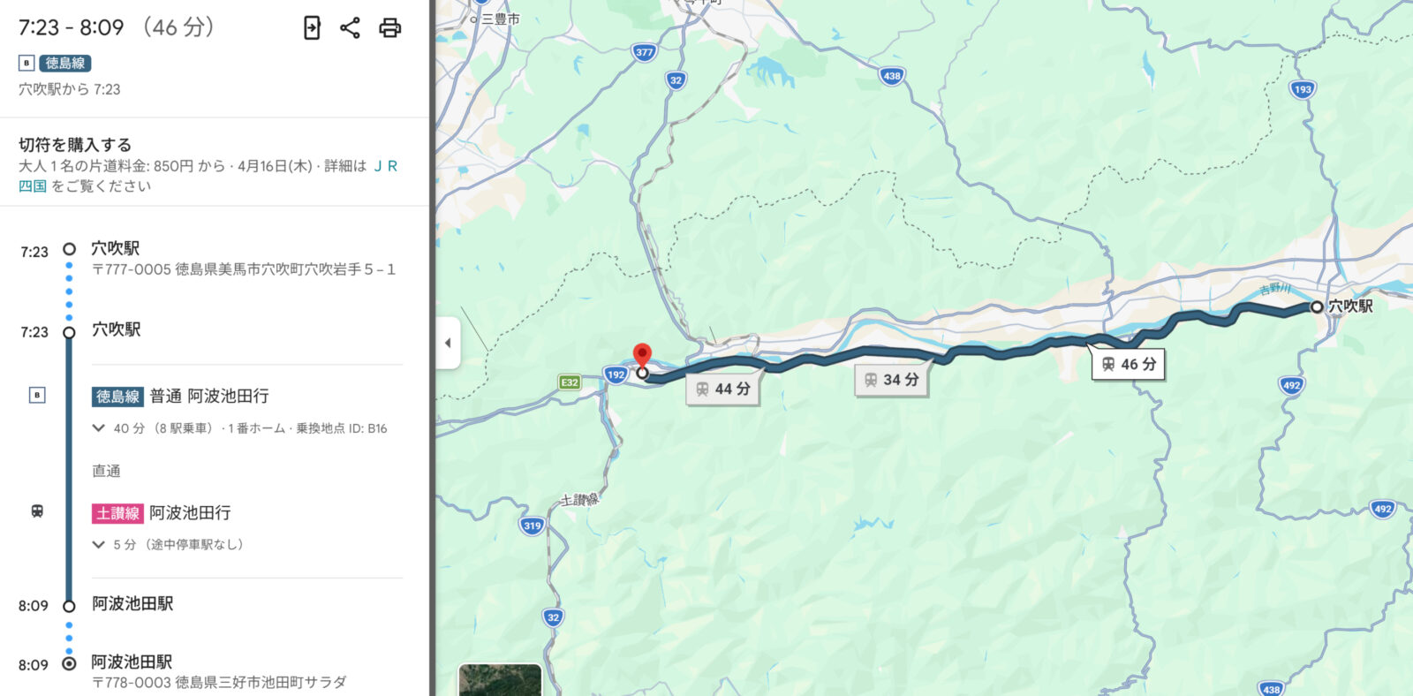Click the 7:23 穴吹駅 departure station entry
Viewport: 1413px width, 696px height.
point(116,330)
